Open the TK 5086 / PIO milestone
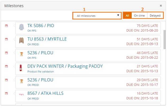Viewport: 168px width, 108px height. pyautogui.click(x=41, y=26)
